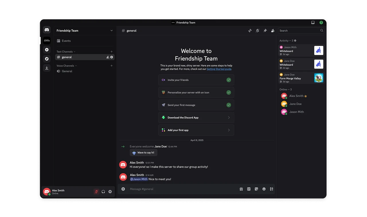
Task: Open the threads icon in channel header
Action: (x=250, y=30)
